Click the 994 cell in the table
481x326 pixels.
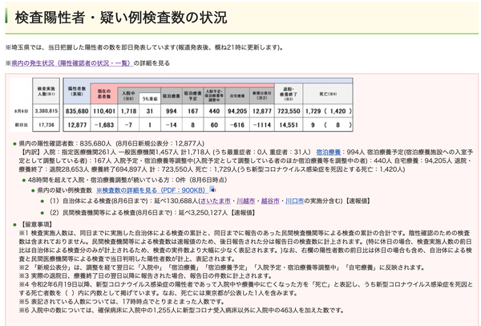tap(172, 112)
